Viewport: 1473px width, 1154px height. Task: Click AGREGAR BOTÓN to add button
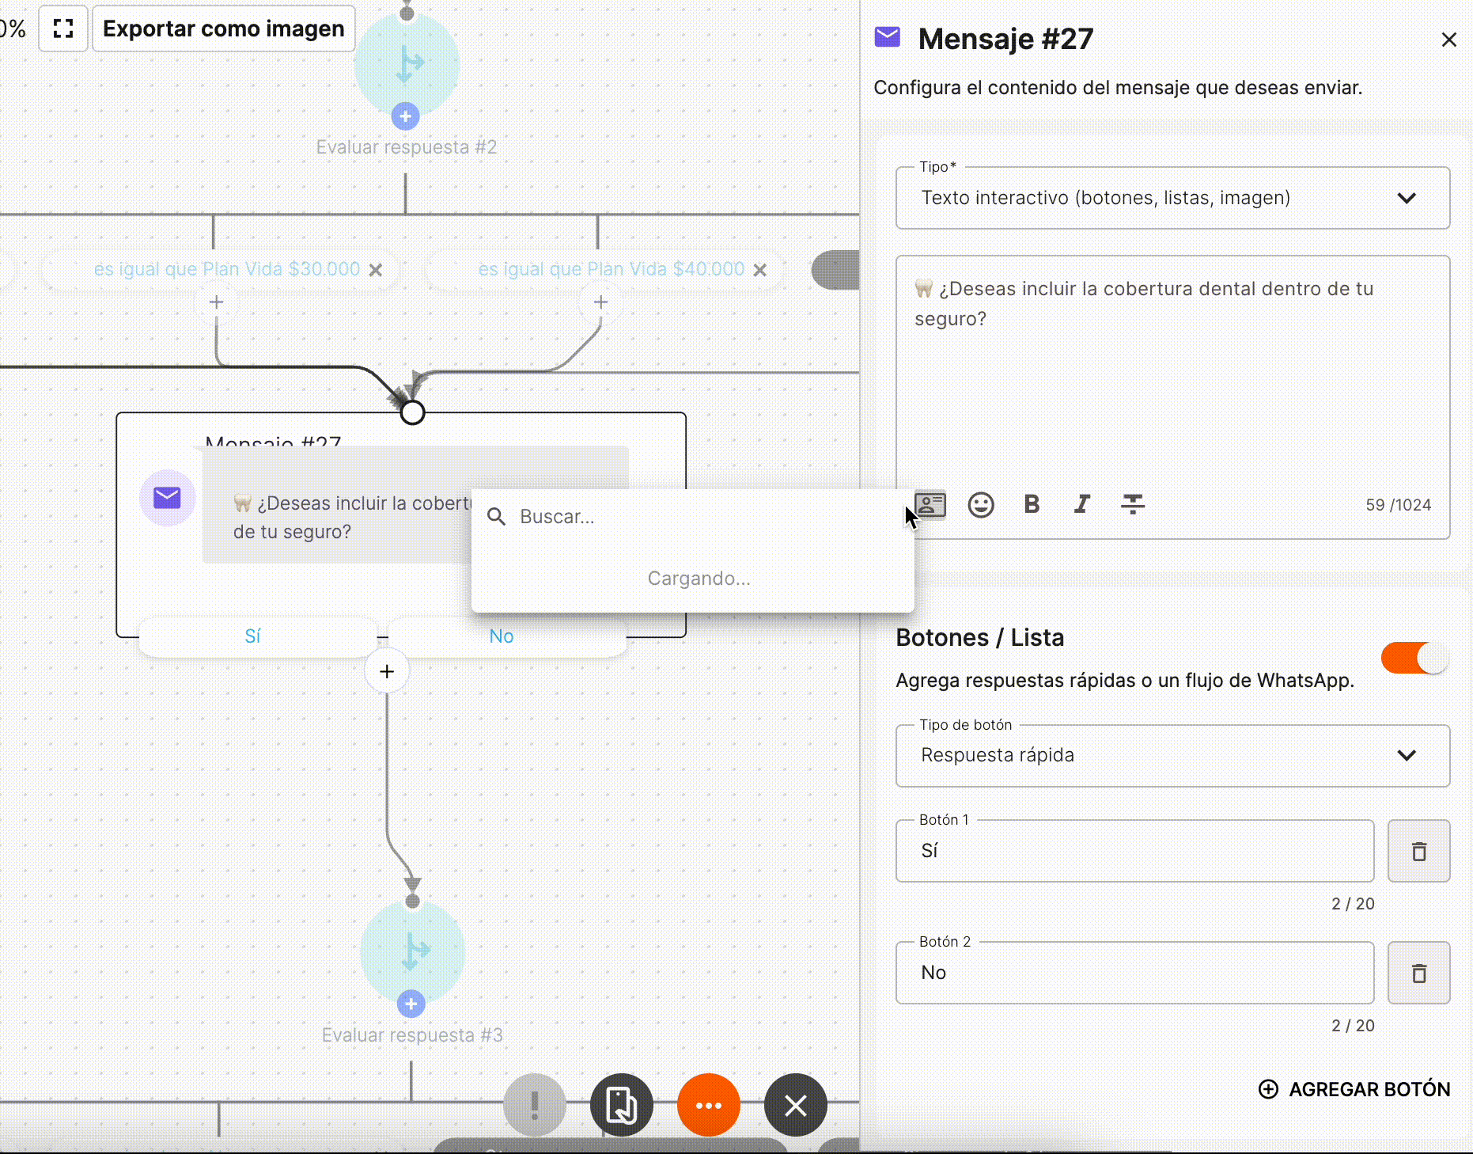1354,1089
